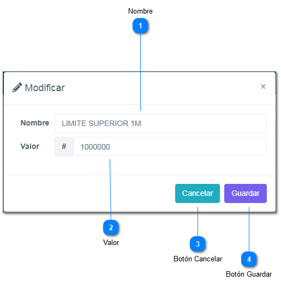The image size is (281, 287).
Task: Focus the Valor field showing 1000000
Action: coord(170,146)
